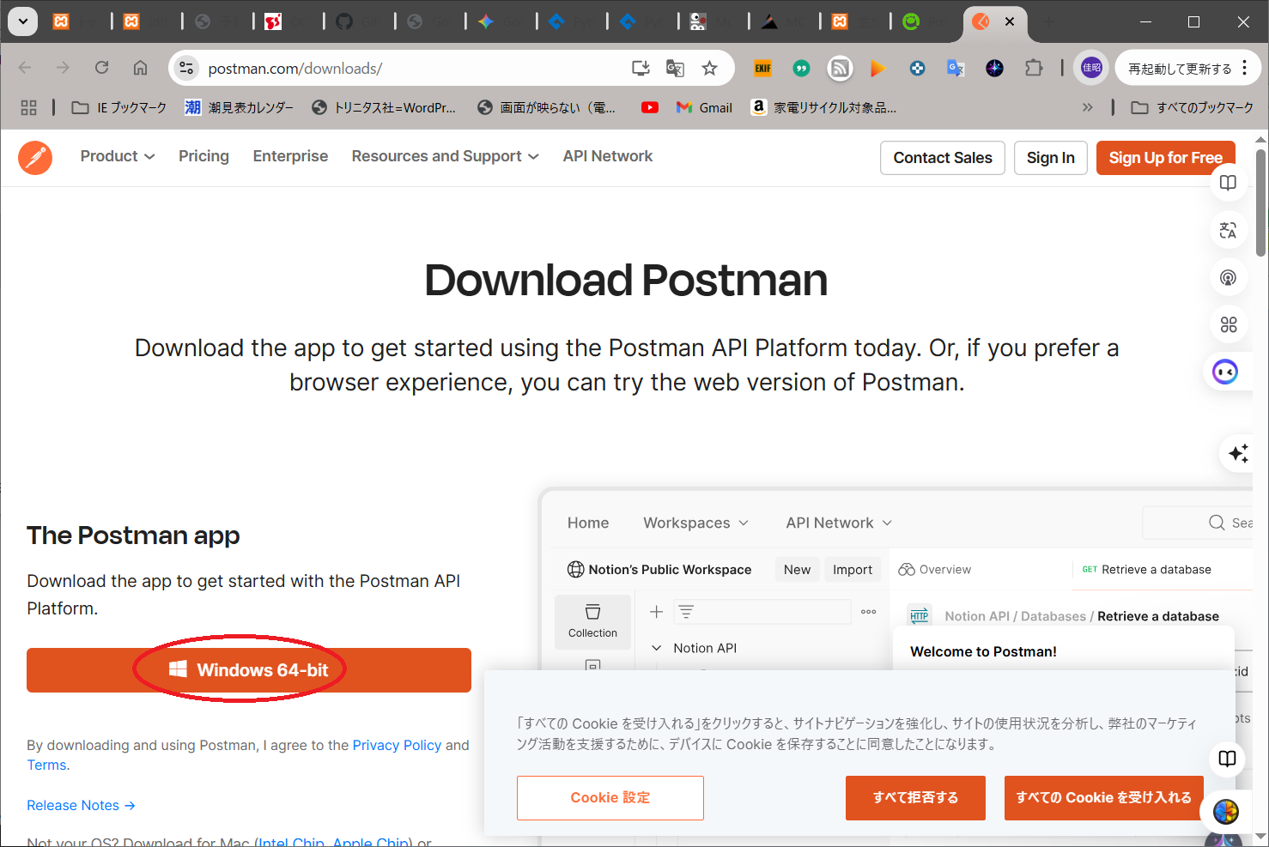1269x847 pixels.
Task: Open the browser extensions puzzle icon
Action: (1034, 69)
